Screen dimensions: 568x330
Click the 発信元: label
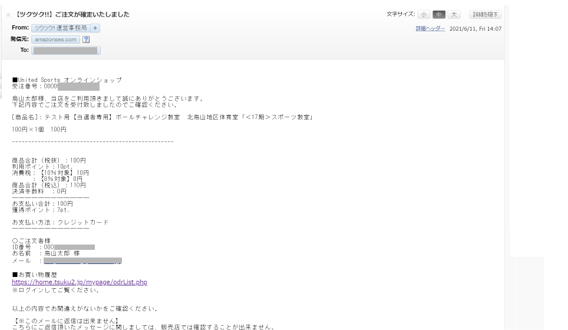[19, 39]
